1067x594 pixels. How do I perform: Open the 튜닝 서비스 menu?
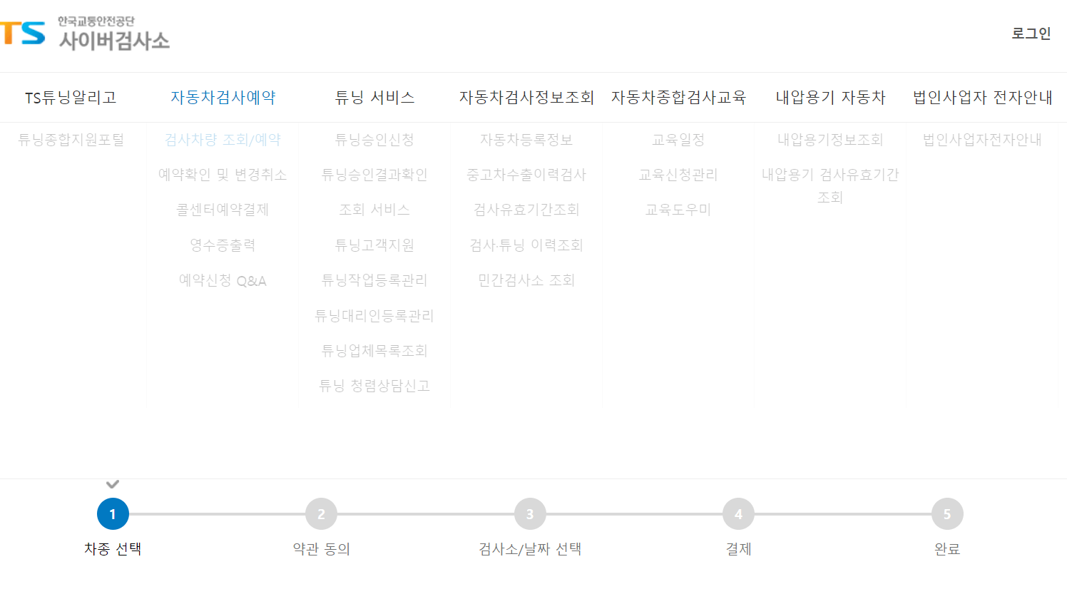pyautogui.click(x=374, y=97)
